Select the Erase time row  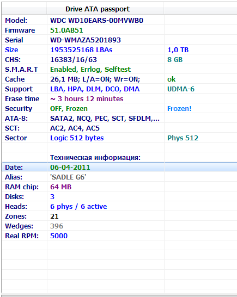click(x=119, y=99)
